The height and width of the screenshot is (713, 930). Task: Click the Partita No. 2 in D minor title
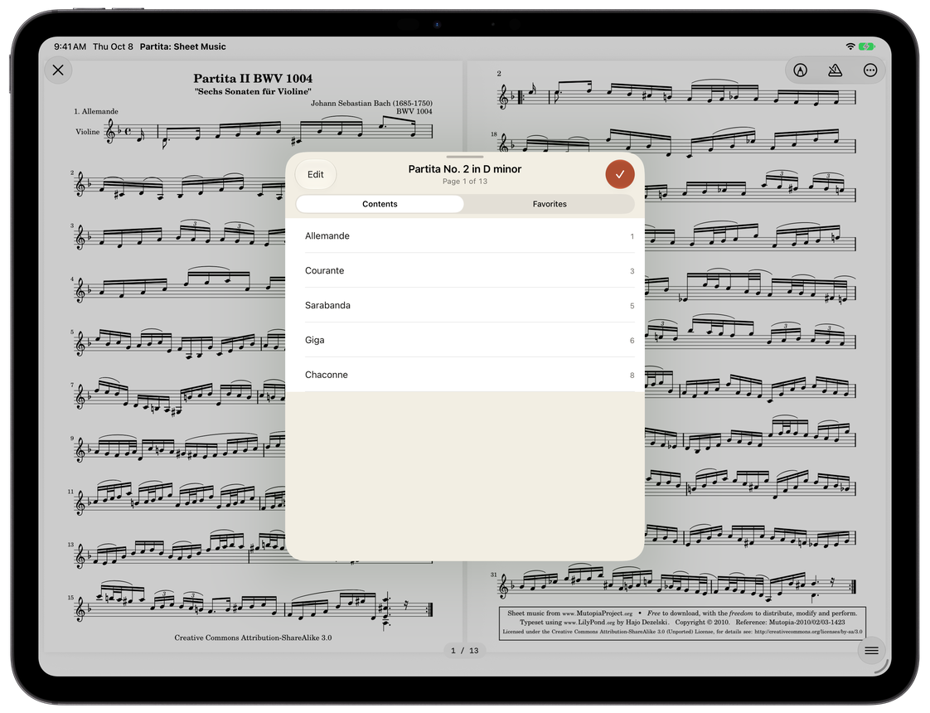465,169
